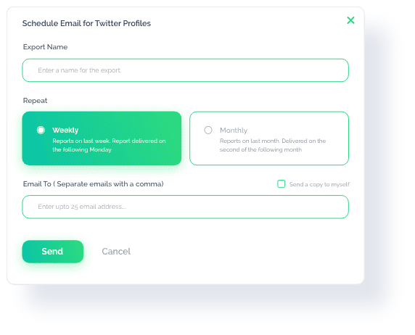Click the Export Name field label

tap(45, 47)
